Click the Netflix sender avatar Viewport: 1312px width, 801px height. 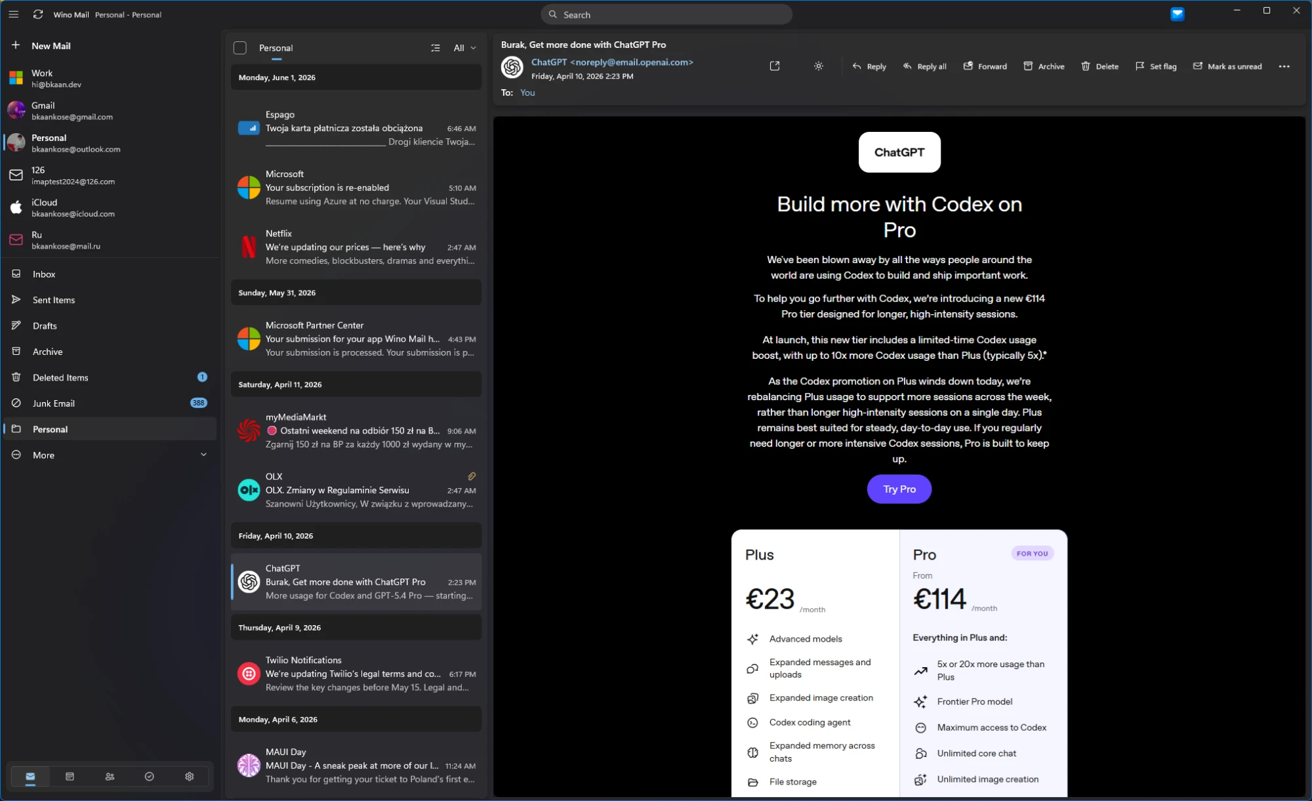click(249, 247)
